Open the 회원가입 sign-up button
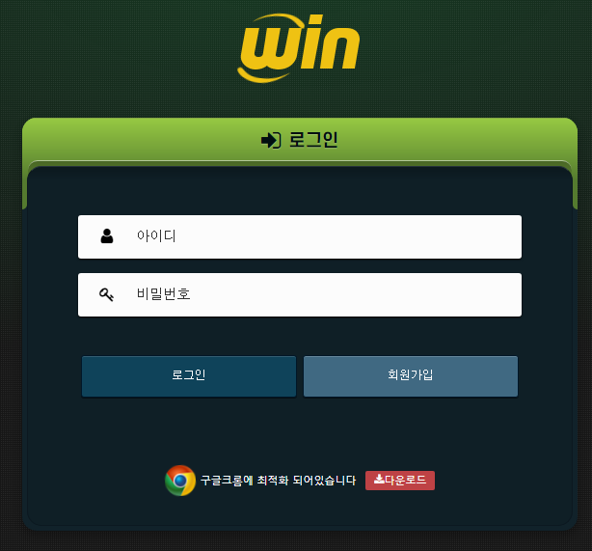 click(411, 376)
